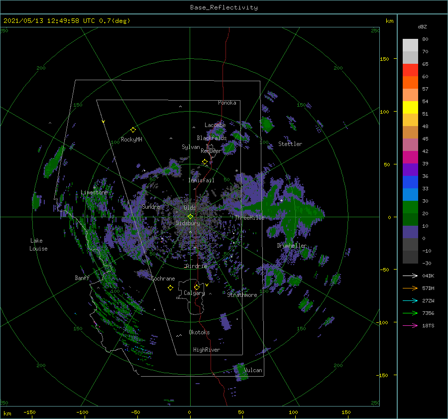Screen dimensions: 448x419
Task: Click the Sundre label
Action: [151, 206]
